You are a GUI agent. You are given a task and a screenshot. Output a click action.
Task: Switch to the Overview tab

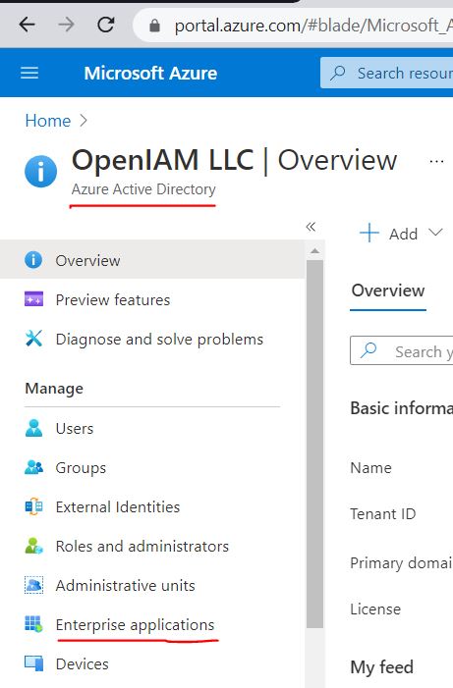[388, 291]
